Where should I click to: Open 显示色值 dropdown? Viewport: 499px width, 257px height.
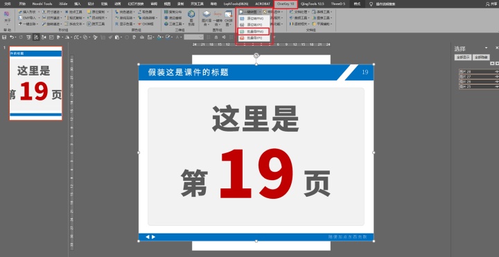click(x=125, y=24)
